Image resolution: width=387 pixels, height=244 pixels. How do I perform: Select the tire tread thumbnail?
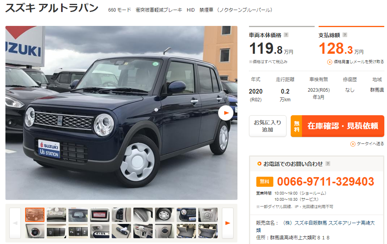(x=143, y=215)
